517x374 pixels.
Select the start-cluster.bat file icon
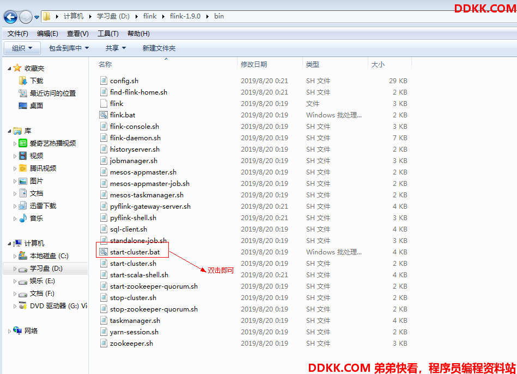coord(104,252)
